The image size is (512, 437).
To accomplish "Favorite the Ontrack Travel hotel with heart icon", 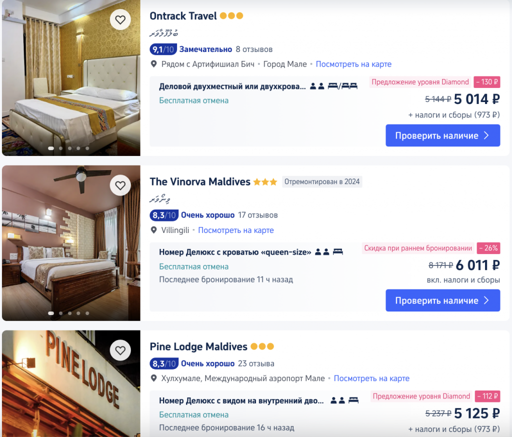I will pos(120,20).
